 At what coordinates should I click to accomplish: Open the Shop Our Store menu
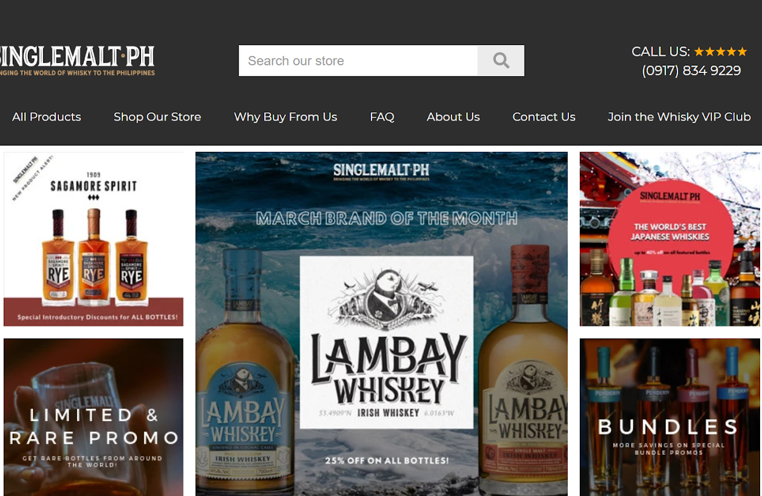pyautogui.click(x=157, y=117)
